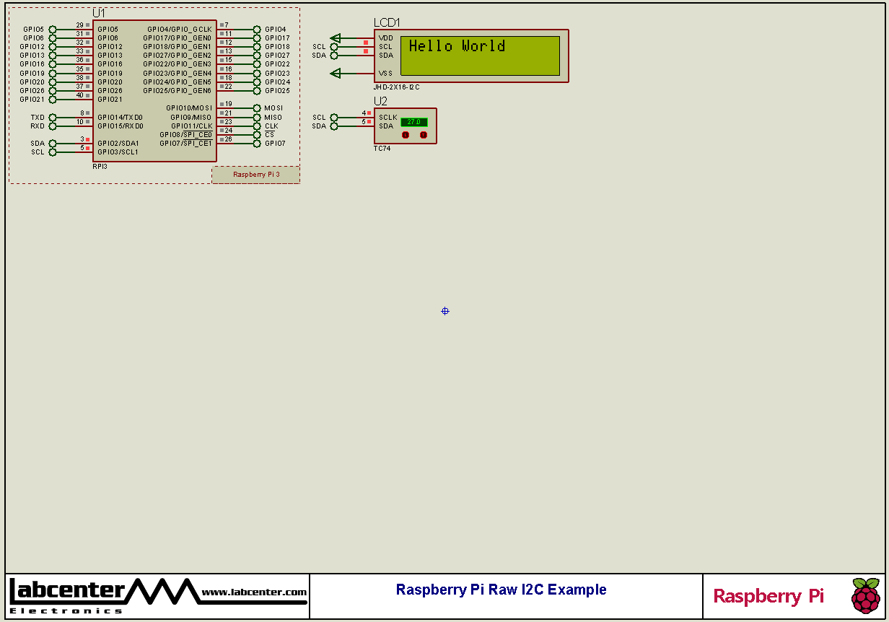Click the VSS ground terminal arrow on LCD1
This screenshot has width=889, height=622.
pyautogui.click(x=334, y=73)
